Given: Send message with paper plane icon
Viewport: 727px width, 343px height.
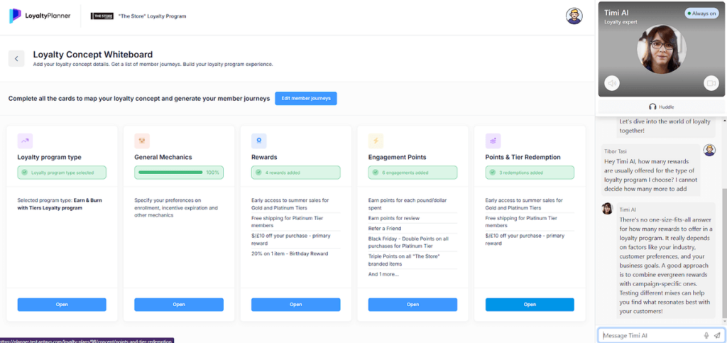Looking at the screenshot, I should 717,335.
